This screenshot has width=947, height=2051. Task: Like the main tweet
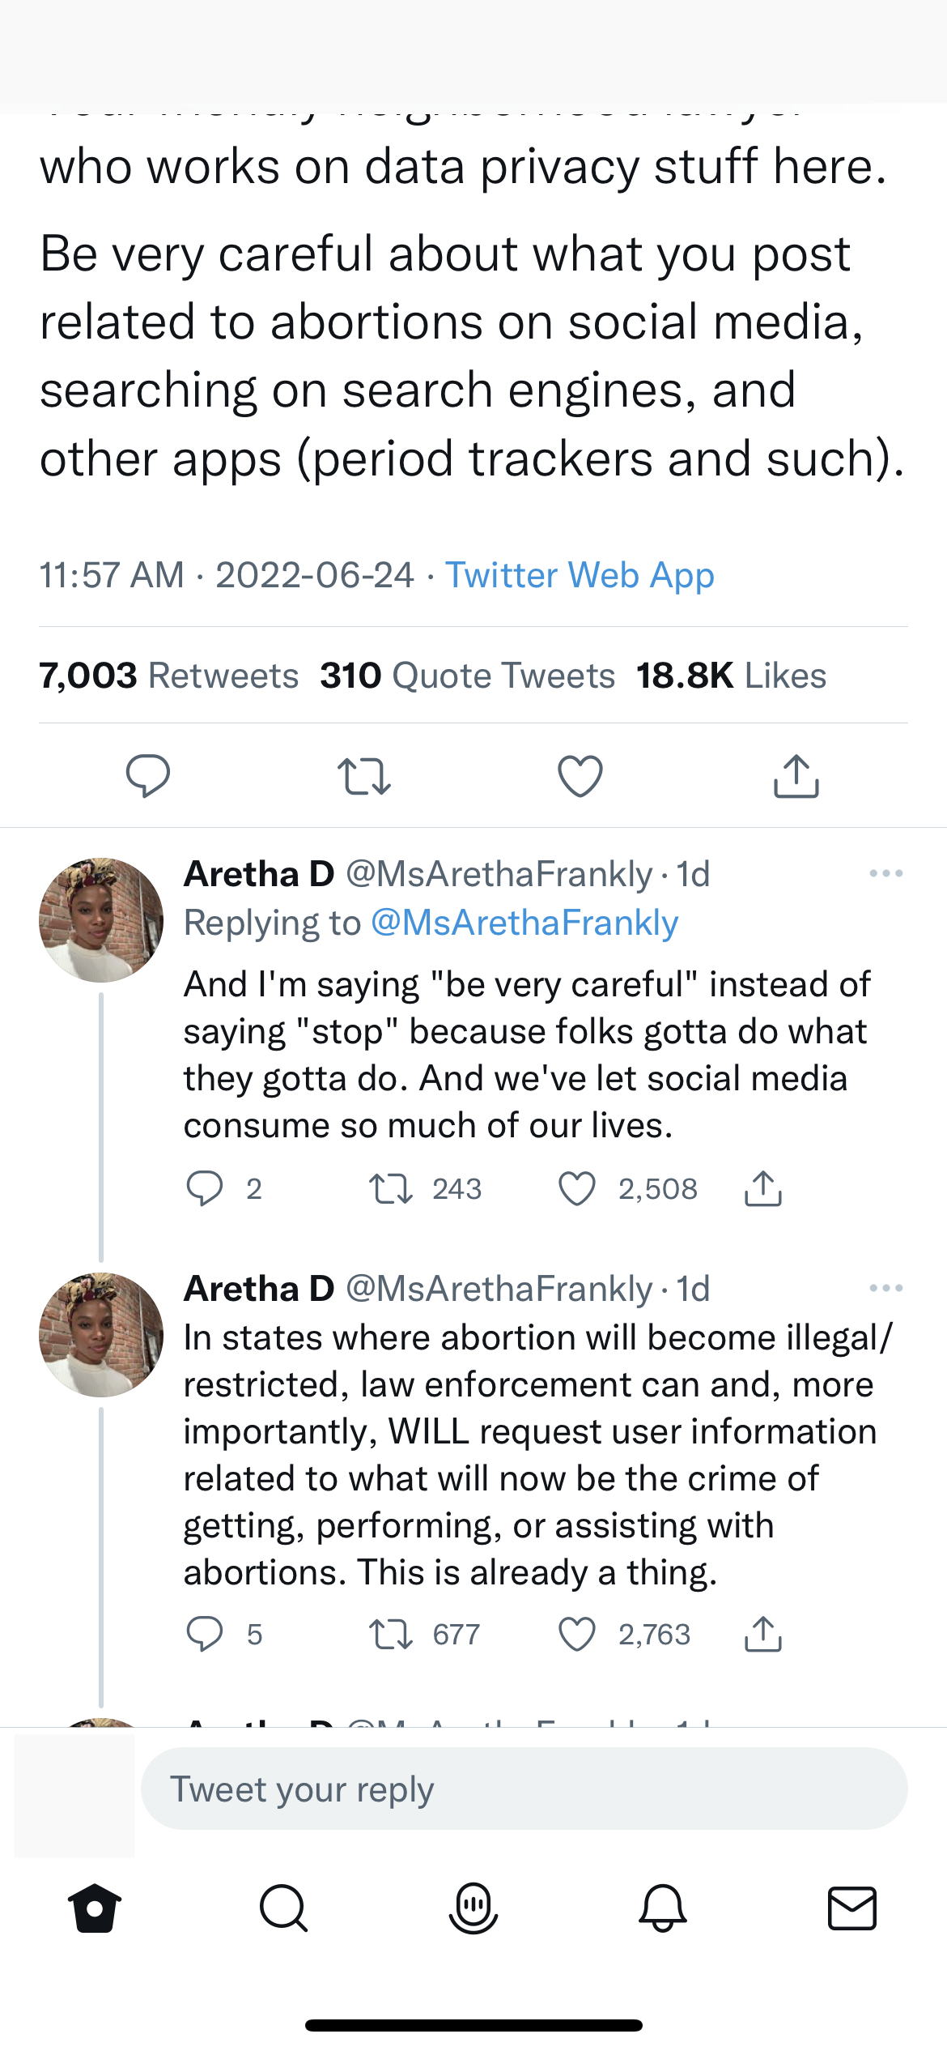click(580, 776)
